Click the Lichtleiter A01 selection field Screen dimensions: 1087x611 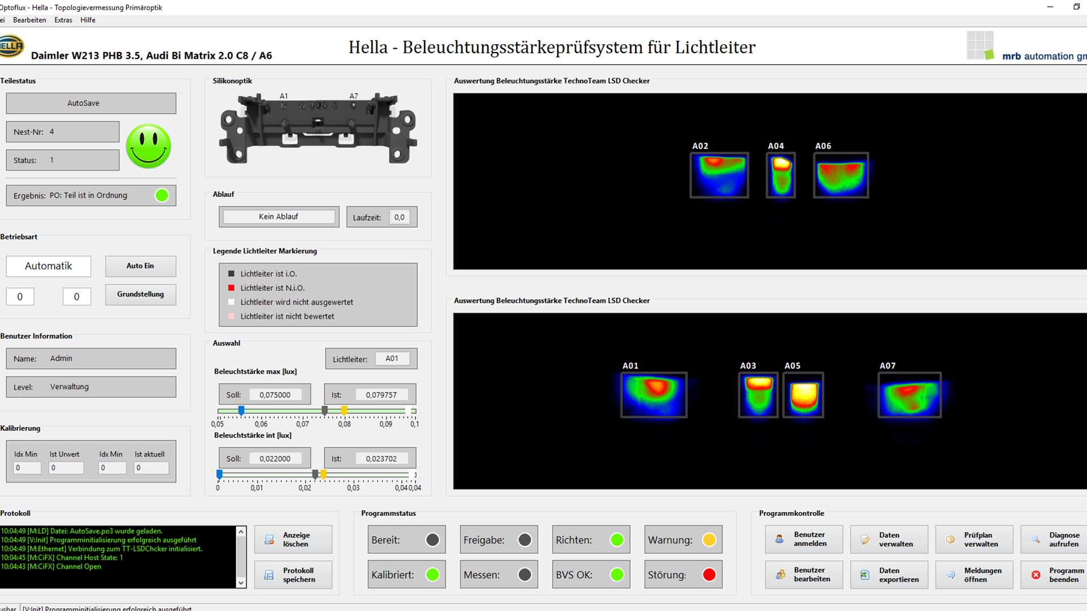tap(392, 359)
